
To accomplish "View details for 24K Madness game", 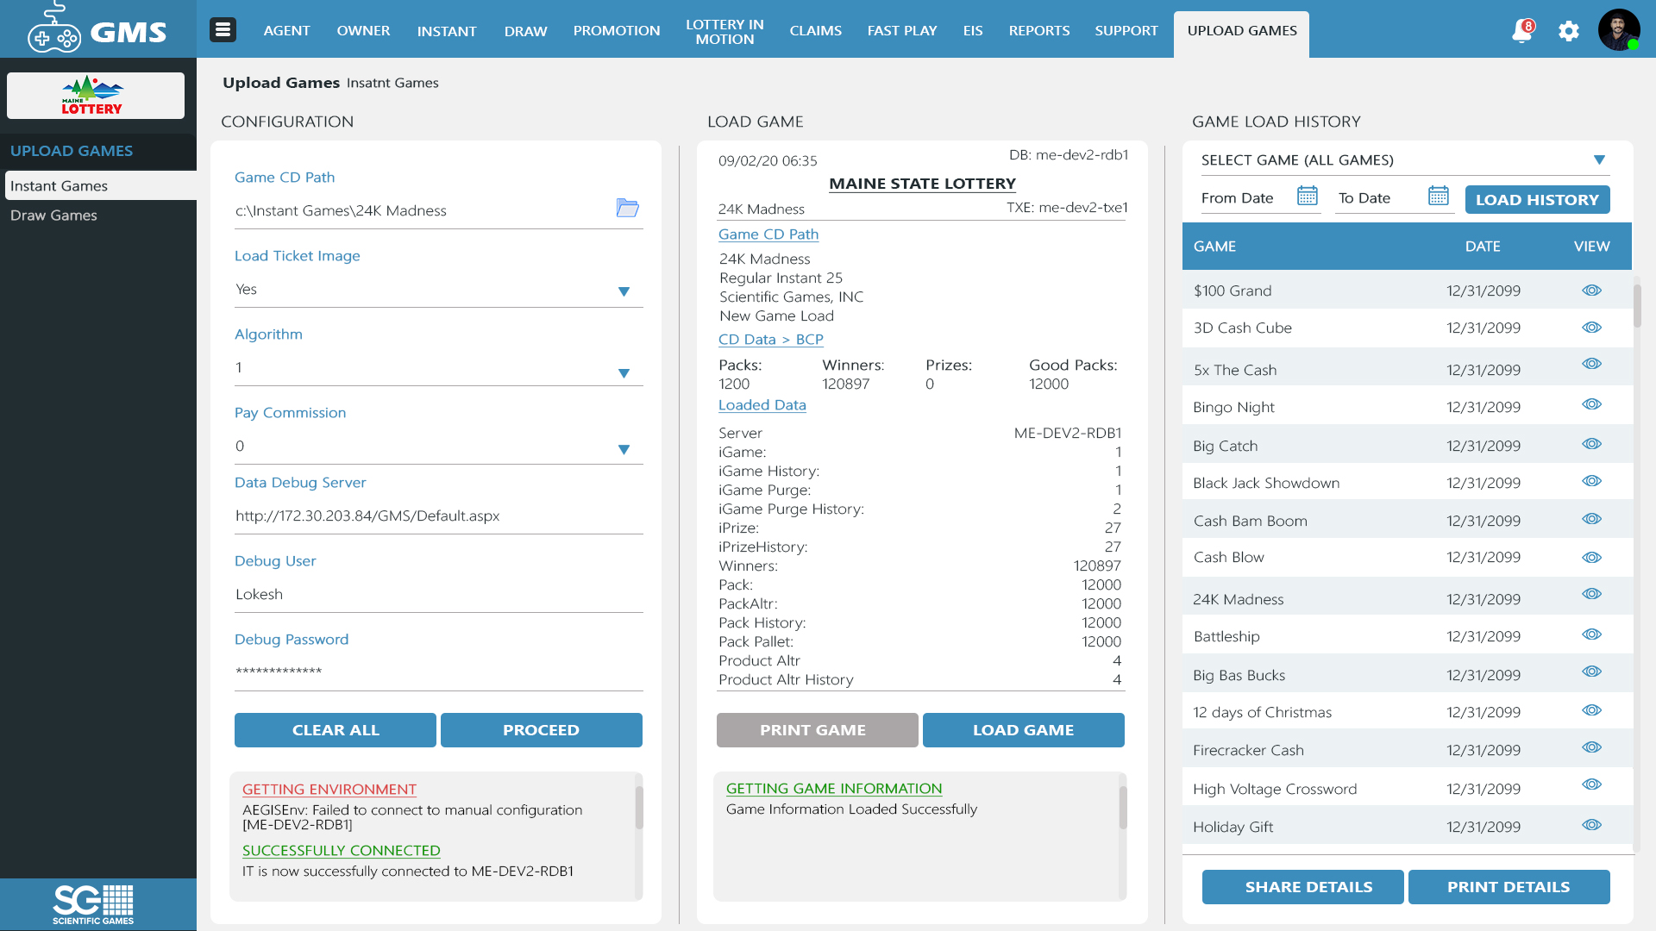I will pyautogui.click(x=1591, y=593).
